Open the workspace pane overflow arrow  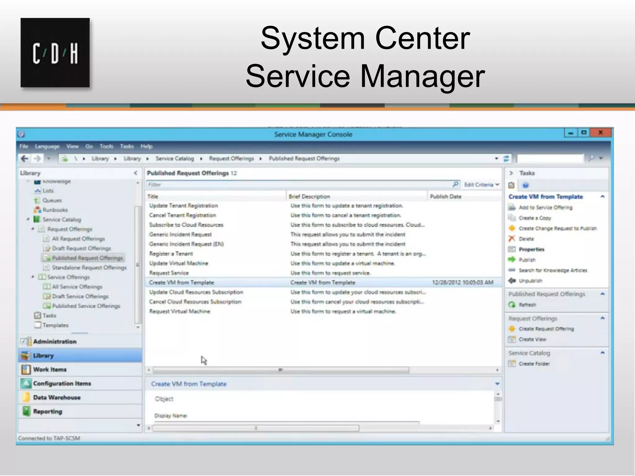138,425
